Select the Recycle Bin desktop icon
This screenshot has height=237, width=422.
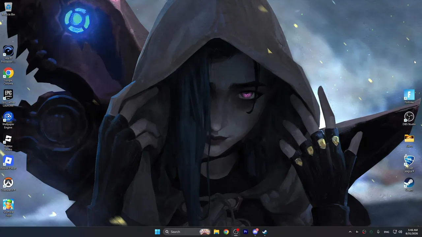(8, 9)
